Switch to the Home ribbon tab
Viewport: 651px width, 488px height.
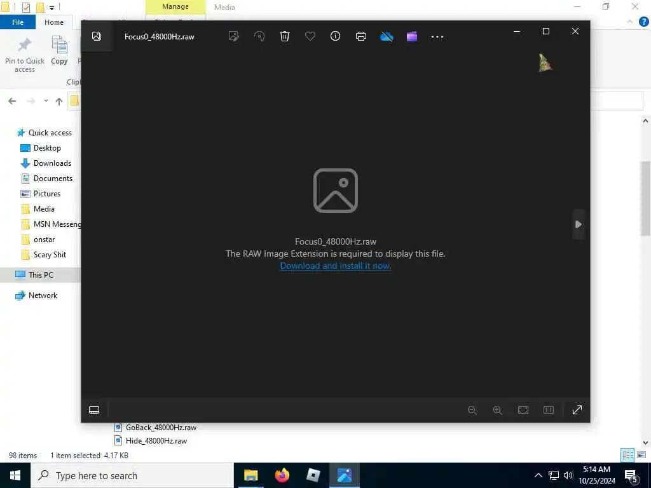54,22
